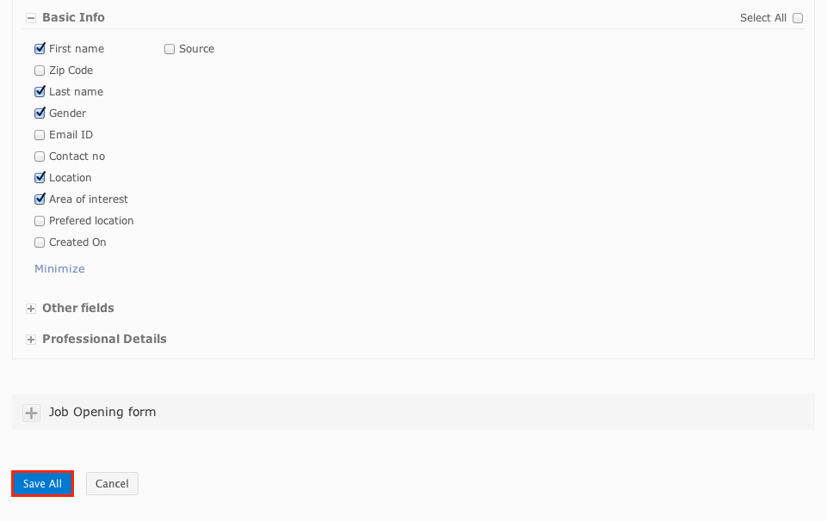
Task: Uncheck the Last name field
Action: [40, 92]
